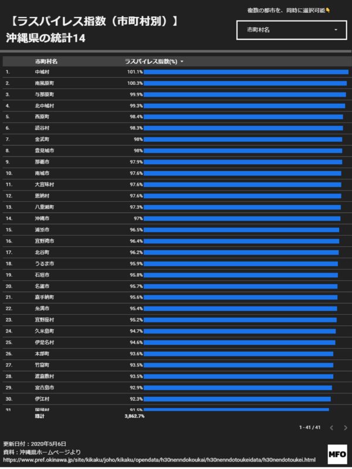
Task: Select the 那覇市 bar
Action: 243,162
